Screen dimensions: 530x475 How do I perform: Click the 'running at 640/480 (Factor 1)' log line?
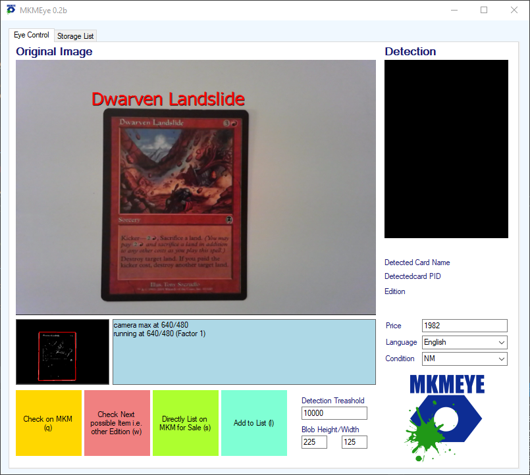[159, 334]
